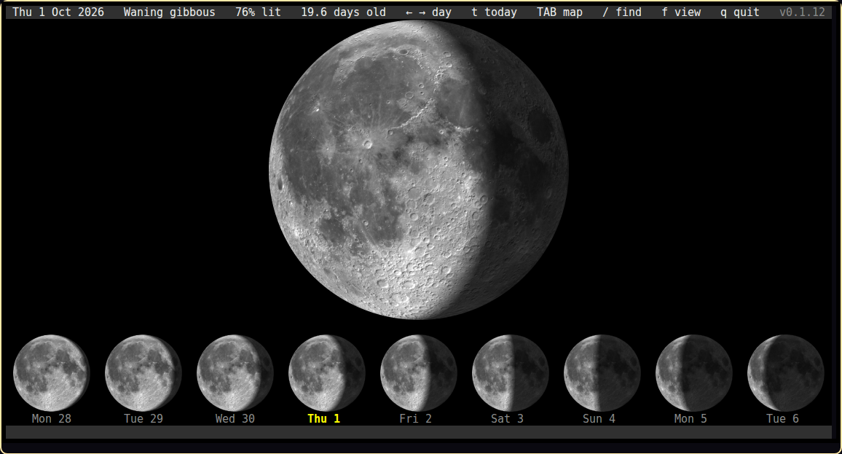This screenshot has height=454, width=842.
Task: Click the 'Tue 6' day label
Action: [782, 418]
